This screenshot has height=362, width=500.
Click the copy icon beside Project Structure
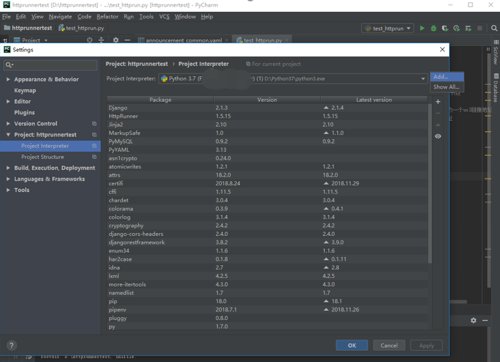click(x=94, y=157)
